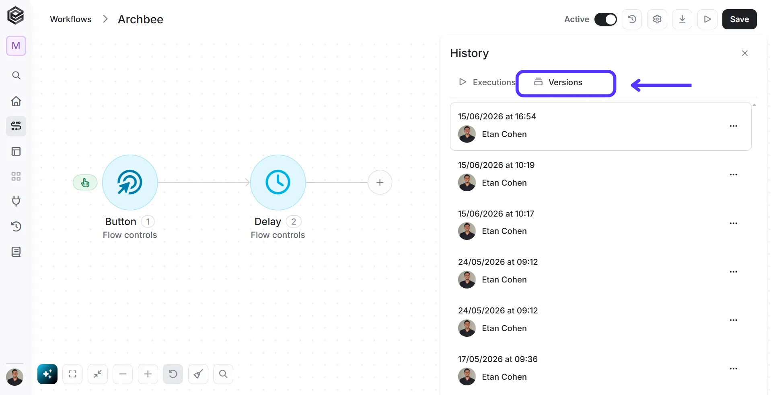Viewport: 771px width, 395px height.
Task: Switch to the Executions tab
Action: [x=487, y=82]
